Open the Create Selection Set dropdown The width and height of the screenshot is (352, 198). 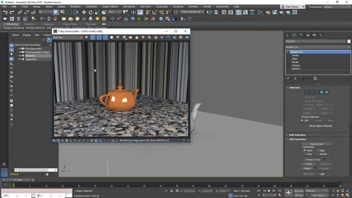191,12
